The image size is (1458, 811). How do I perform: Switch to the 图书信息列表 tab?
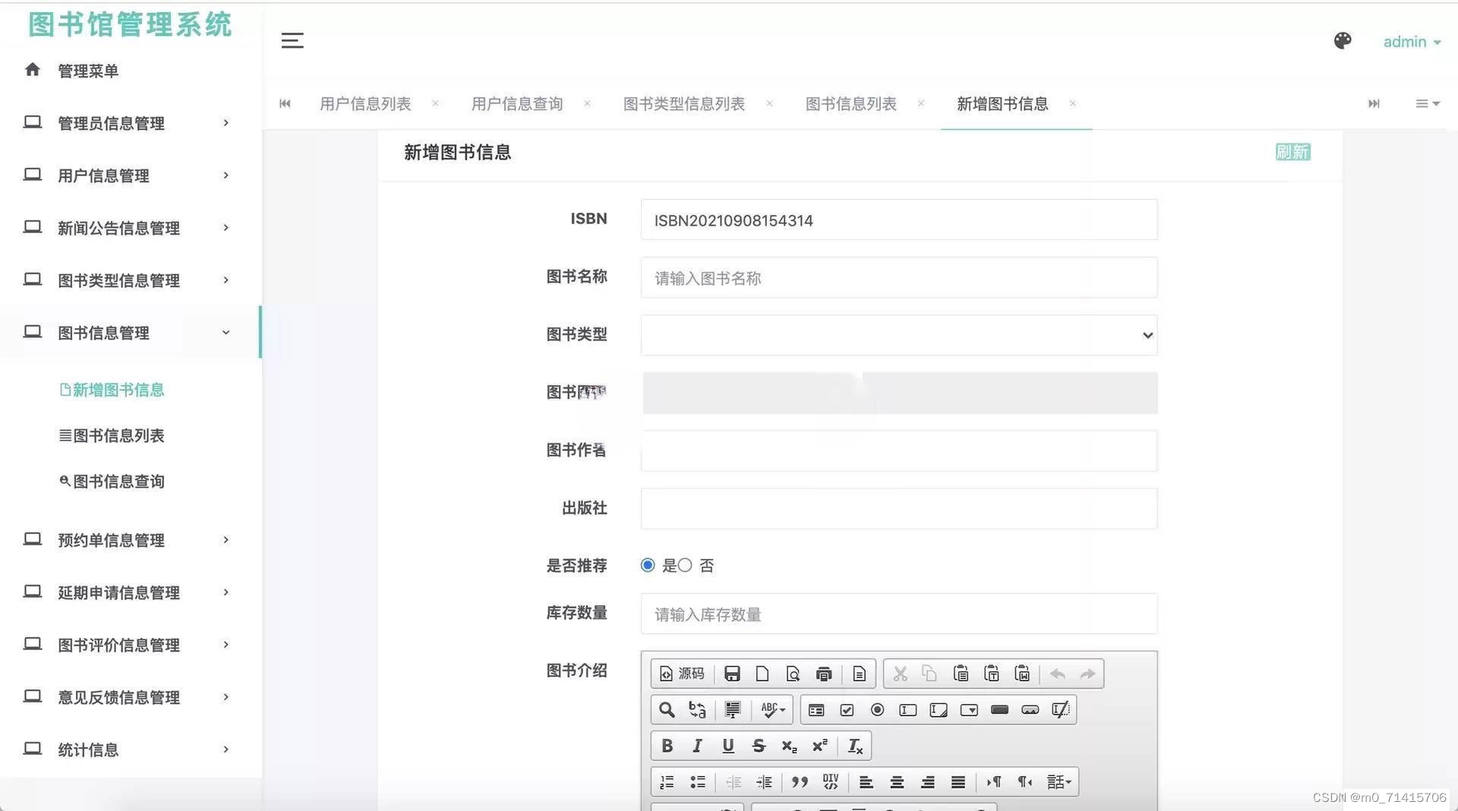(x=850, y=103)
